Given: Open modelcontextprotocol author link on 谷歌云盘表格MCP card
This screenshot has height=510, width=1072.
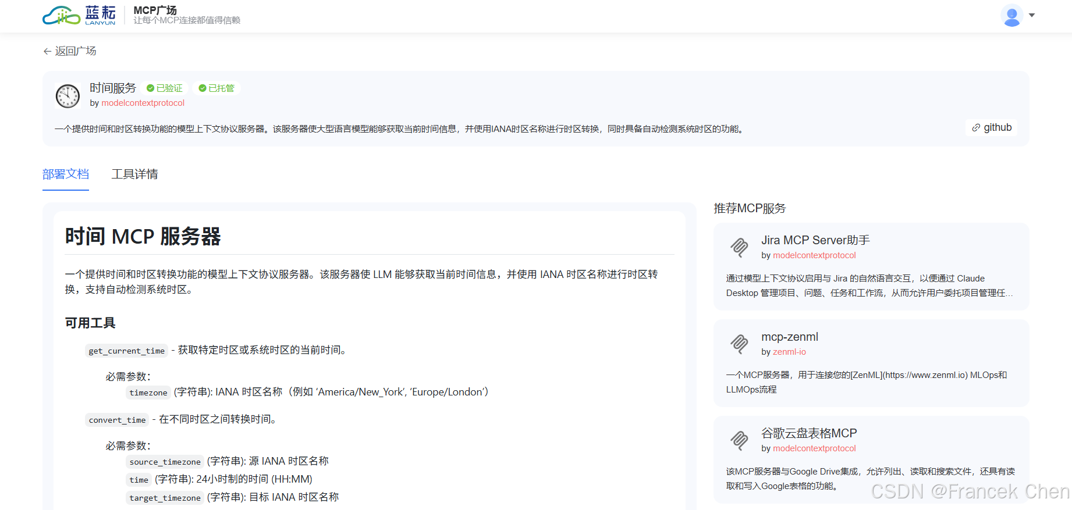Looking at the screenshot, I should tap(814, 448).
